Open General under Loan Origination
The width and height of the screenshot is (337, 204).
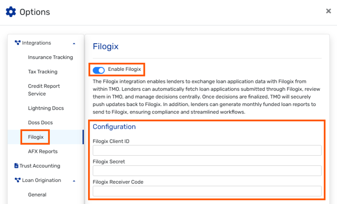(37, 194)
